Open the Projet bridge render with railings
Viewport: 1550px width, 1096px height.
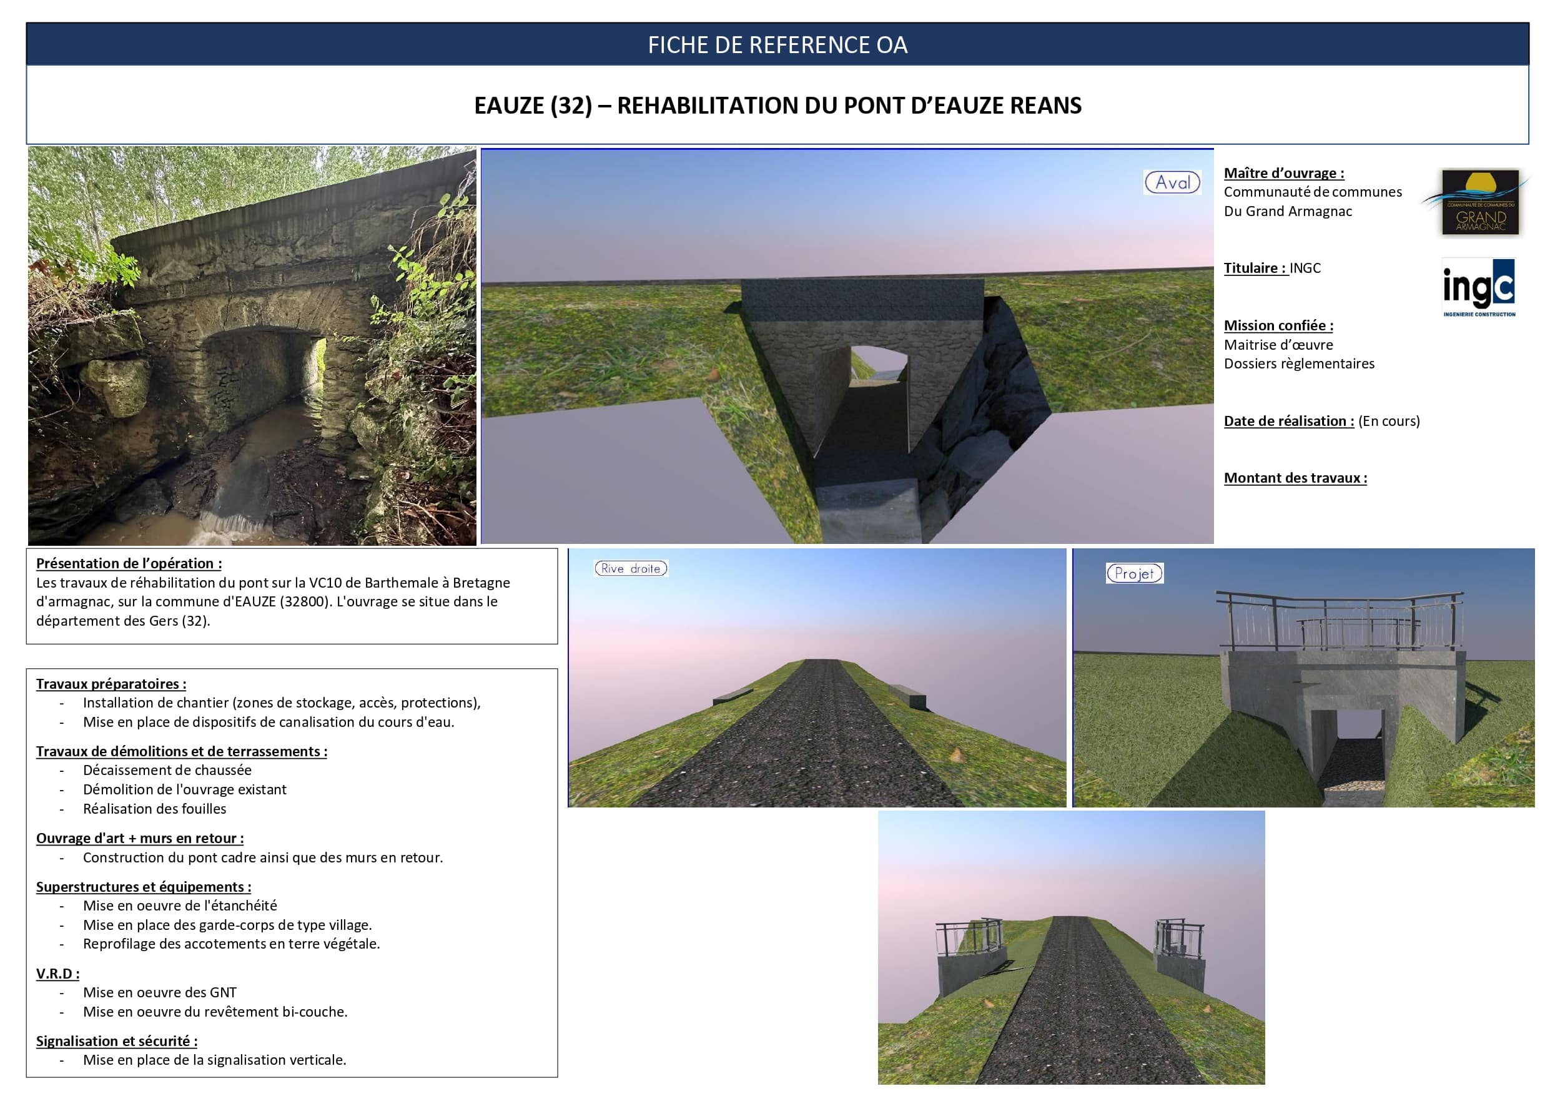coord(1303,678)
